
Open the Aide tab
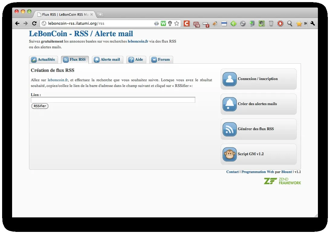tap(136, 60)
